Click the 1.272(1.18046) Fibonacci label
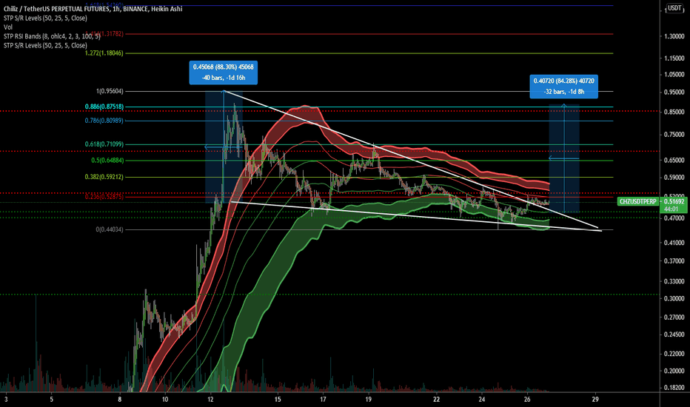The height and width of the screenshot is (407, 690). 104,53
